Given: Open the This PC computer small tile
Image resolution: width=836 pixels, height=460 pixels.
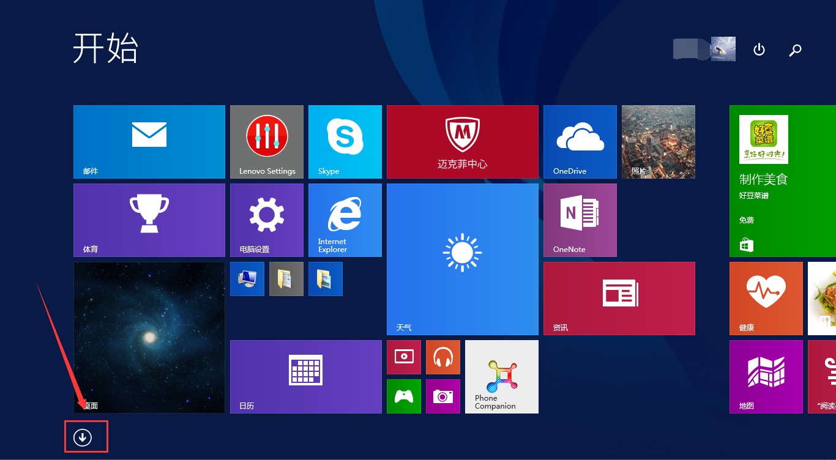Looking at the screenshot, I should [x=247, y=279].
